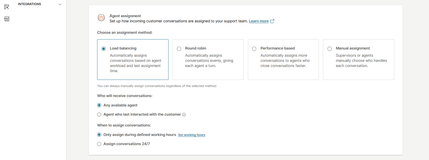Click the storefront marketplace icon in sidebar

click(7, 19)
